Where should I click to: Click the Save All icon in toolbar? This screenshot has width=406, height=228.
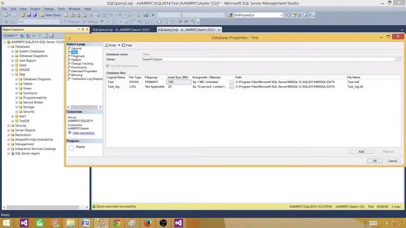35,15
